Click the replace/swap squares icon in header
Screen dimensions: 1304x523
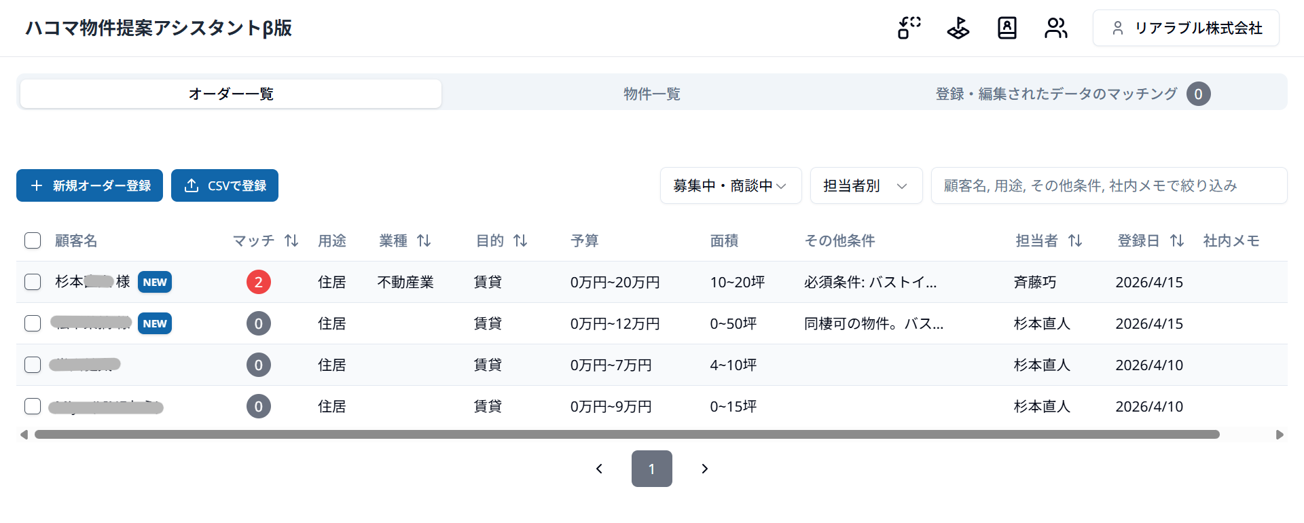point(909,28)
